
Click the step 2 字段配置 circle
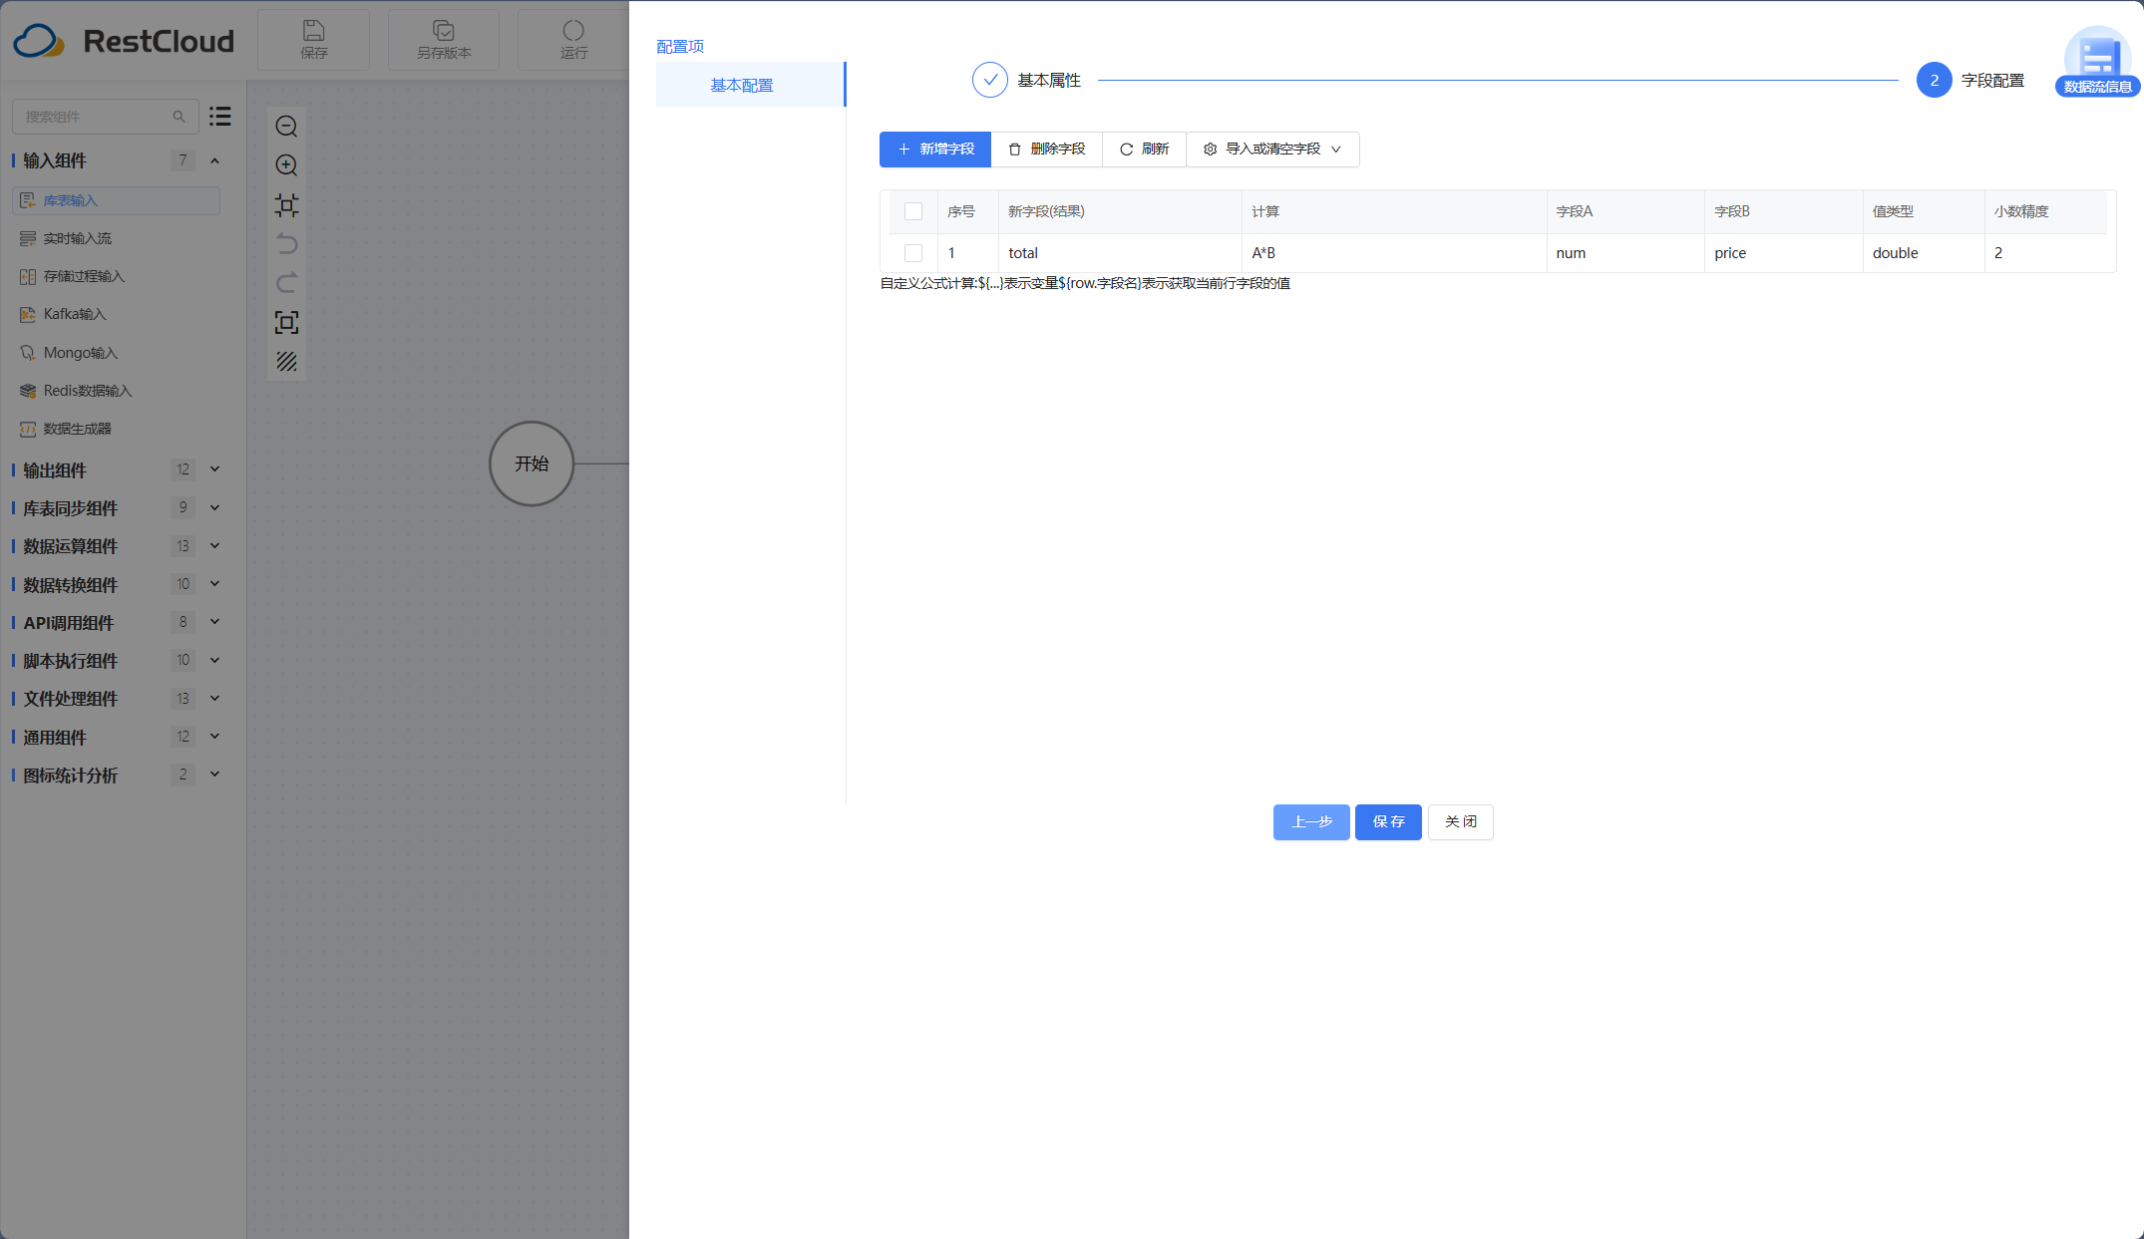pyautogui.click(x=1934, y=80)
